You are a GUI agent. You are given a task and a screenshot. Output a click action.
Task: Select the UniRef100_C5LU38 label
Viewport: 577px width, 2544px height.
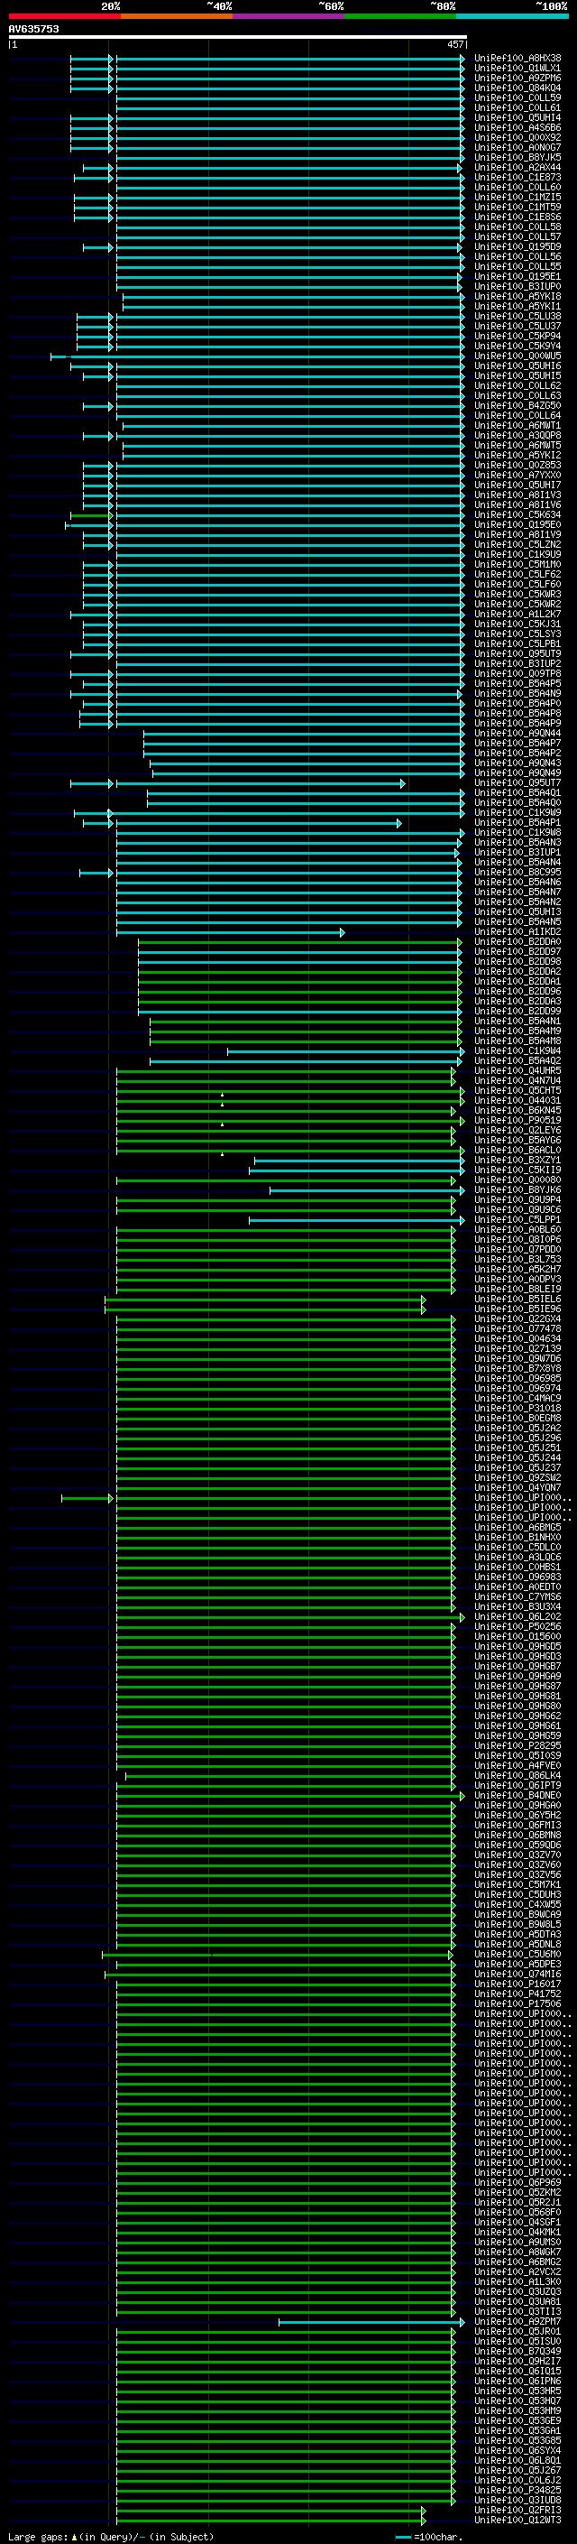(517, 316)
